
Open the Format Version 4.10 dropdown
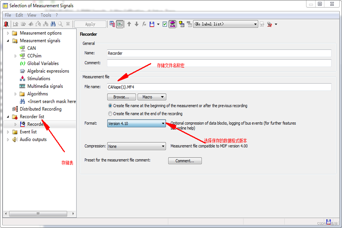click(137, 124)
